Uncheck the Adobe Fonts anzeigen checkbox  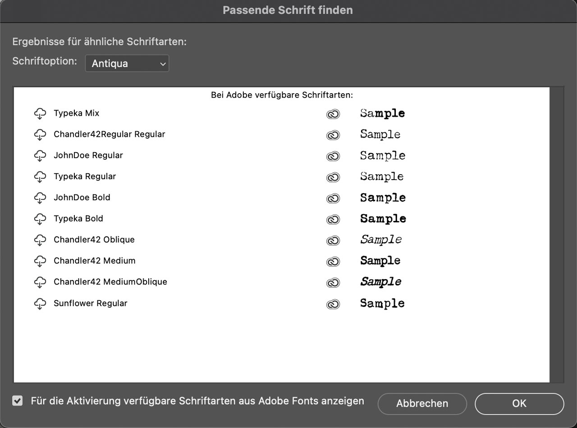17,401
